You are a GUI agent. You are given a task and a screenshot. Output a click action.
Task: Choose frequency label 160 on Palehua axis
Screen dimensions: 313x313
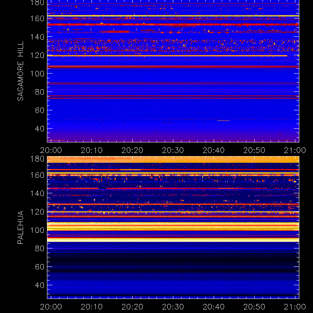tap(37, 175)
